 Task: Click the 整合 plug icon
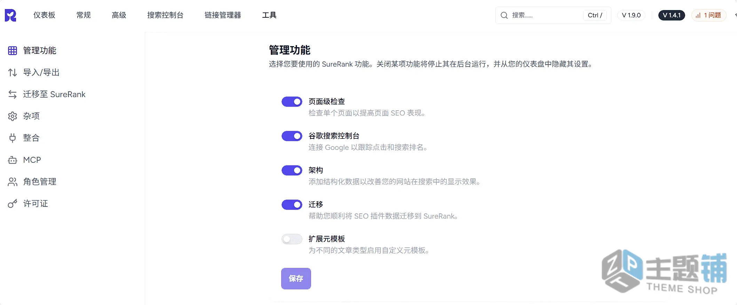(x=13, y=138)
